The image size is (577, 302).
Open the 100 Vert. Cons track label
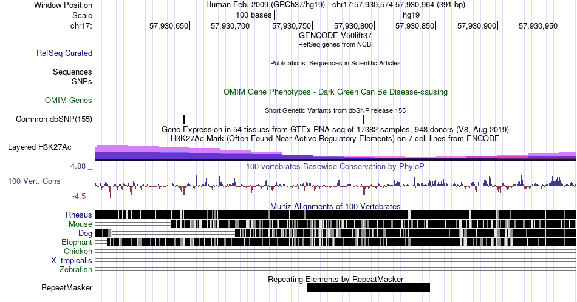click(34, 181)
